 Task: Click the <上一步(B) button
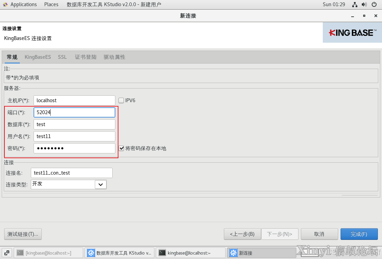pos(242,234)
